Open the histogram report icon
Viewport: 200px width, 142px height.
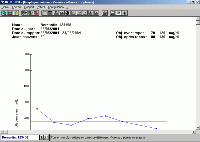pos(96,13)
